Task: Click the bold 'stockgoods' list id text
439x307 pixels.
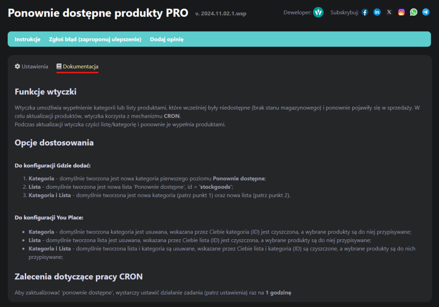Action: pos(215,187)
